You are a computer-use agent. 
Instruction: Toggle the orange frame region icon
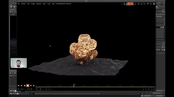tap(129, 4)
